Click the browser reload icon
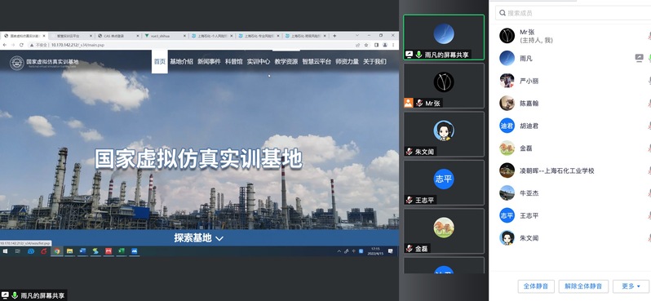Image resolution: width=651 pixels, height=301 pixels. pos(21,45)
